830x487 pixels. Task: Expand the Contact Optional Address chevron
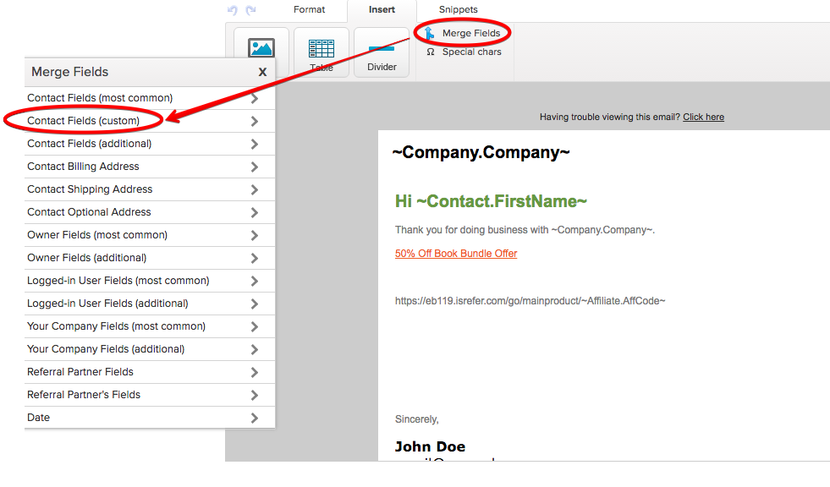pyautogui.click(x=254, y=212)
